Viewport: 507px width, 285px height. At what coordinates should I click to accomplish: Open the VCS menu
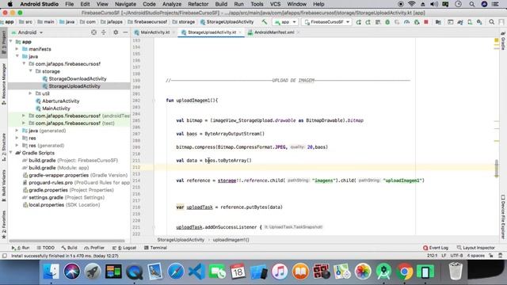pyautogui.click(x=275, y=4)
